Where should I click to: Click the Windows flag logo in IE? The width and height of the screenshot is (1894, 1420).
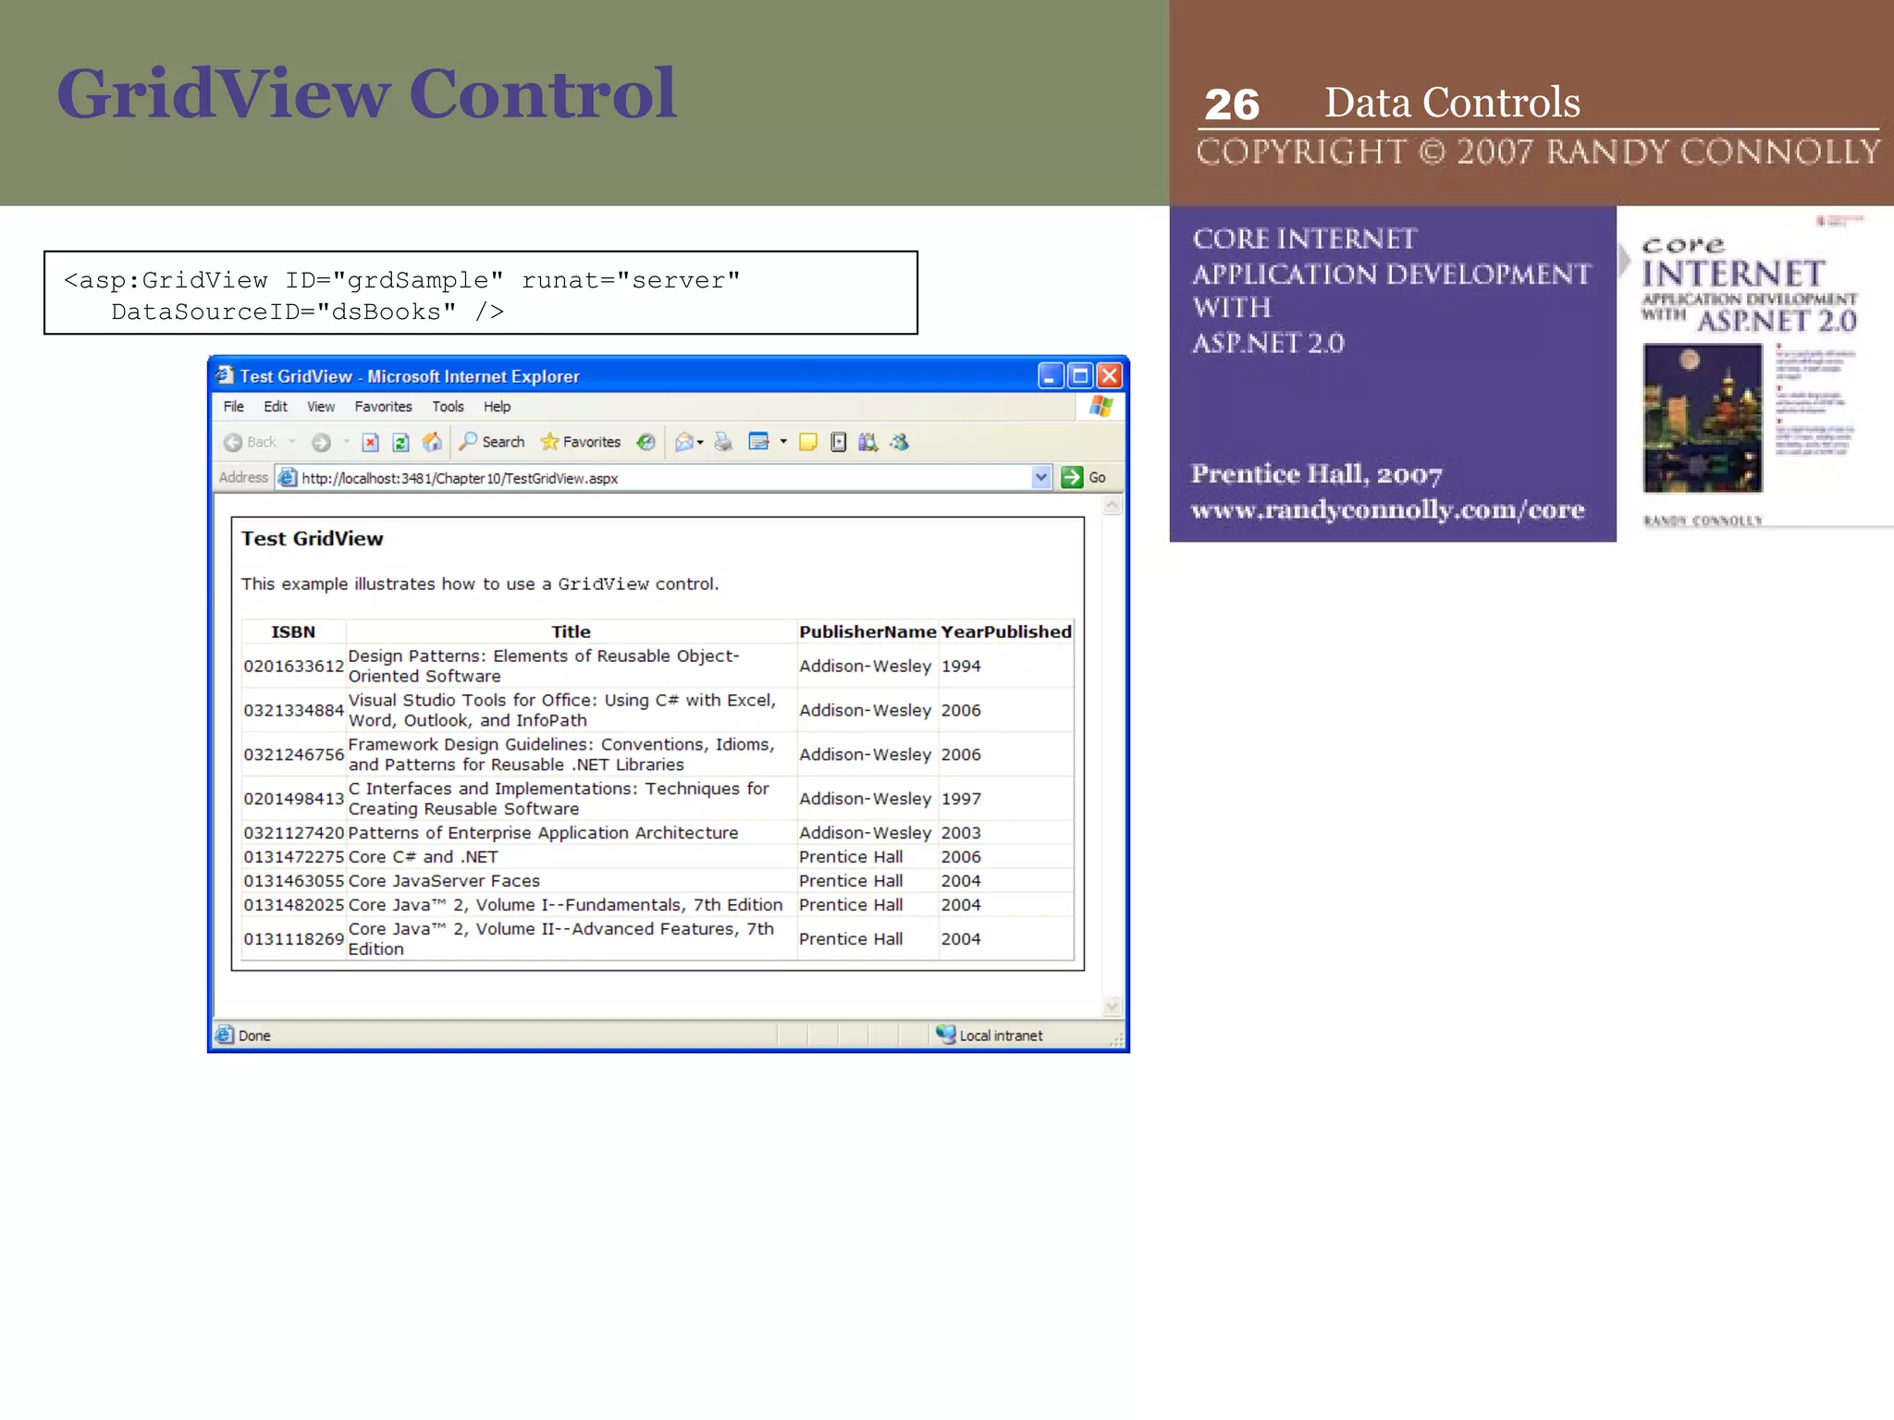click(1101, 407)
